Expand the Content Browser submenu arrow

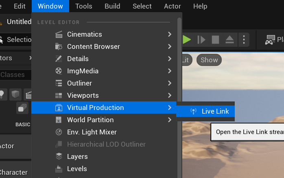pos(170,46)
